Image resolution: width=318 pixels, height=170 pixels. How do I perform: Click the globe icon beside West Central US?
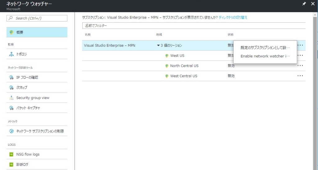[x=167, y=76]
